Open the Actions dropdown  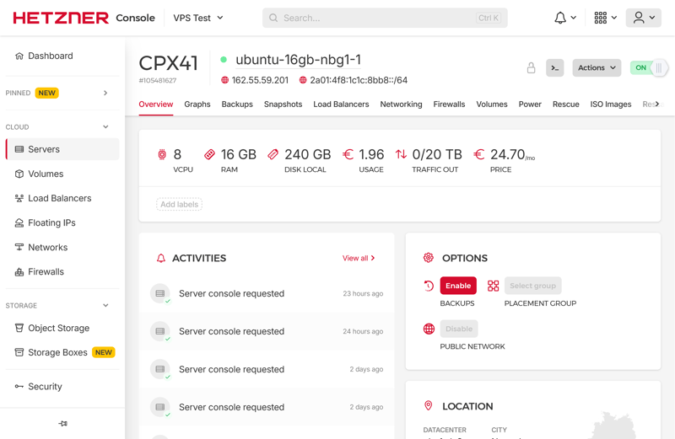click(596, 68)
